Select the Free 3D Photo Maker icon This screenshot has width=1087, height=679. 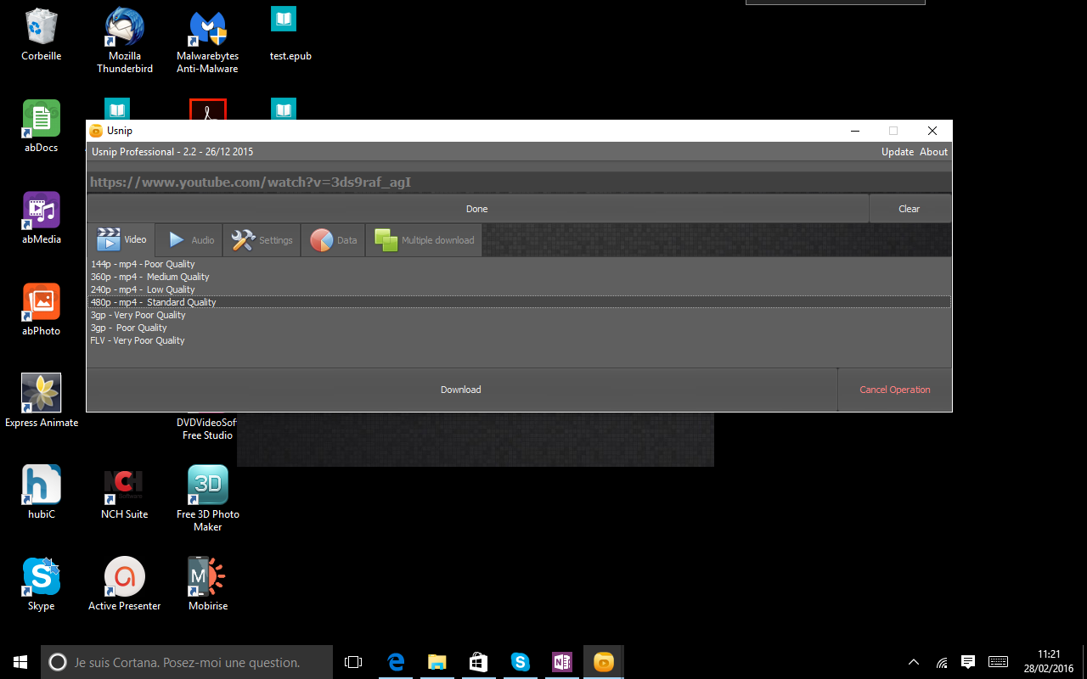point(208,499)
